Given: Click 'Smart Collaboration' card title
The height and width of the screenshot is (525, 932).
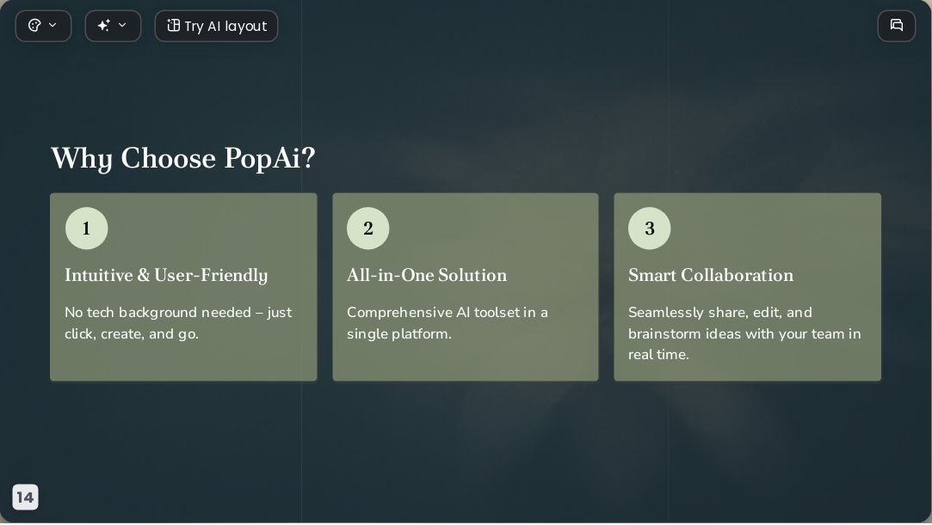Looking at the screenshot, I should pyautogui.click(x=711, y=275).
